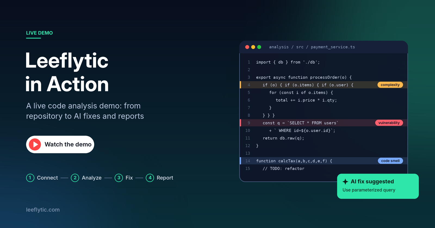Screen dimensions: 435x228
Task: Click the green window dot in code editor
Action: [259, 47]
